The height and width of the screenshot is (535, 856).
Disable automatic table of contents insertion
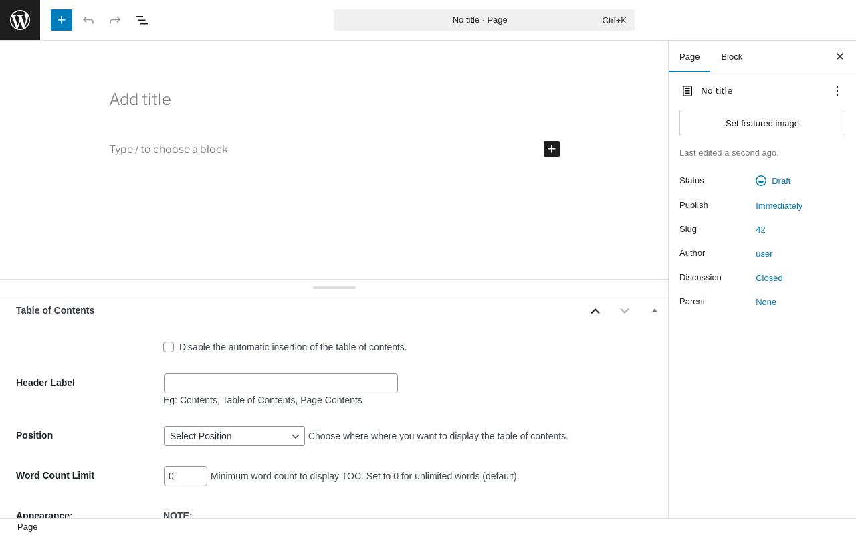click(x=169, y=347)
